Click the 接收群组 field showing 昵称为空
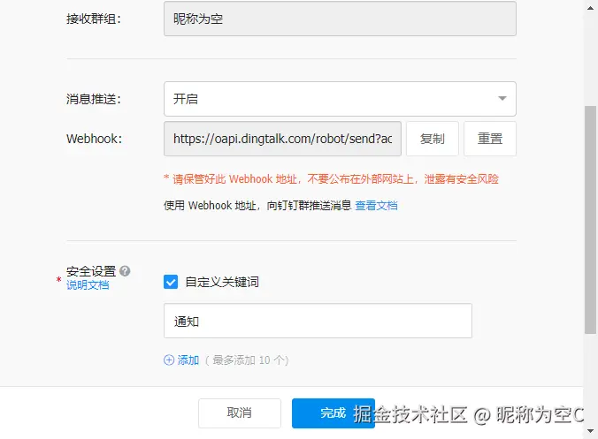This screenshot has width=598, height=439. 340,19
